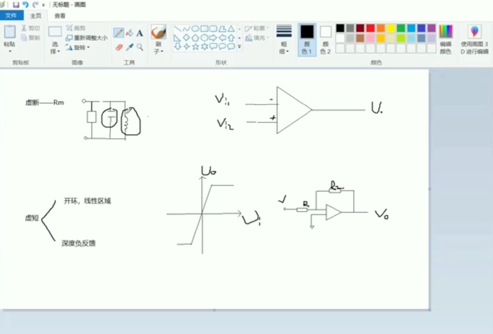Choose the Diamond shape
The height and width of the screenshot is (334, 493).
pos(186,38)
